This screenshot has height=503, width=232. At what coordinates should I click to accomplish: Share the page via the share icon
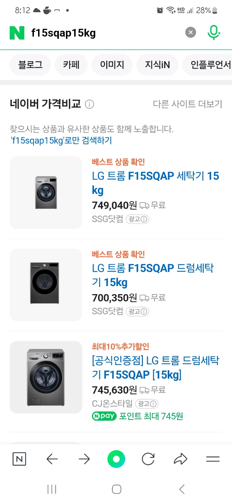pos(180,459)
